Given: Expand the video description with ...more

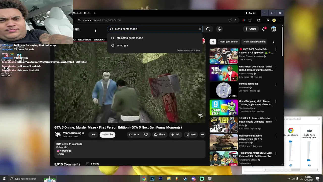Looking at the screenshot, I should point(61,154).
